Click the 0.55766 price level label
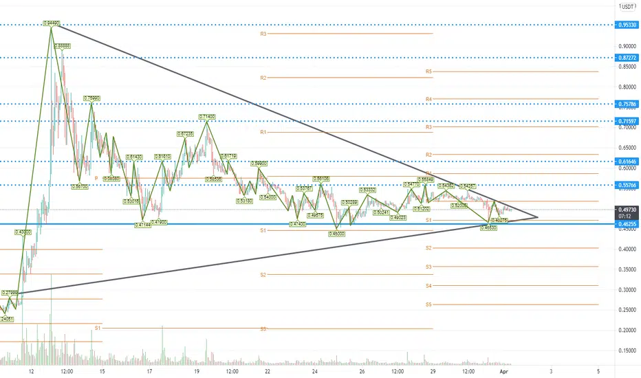This screenshot has height=378, width=641. [627, 185]
